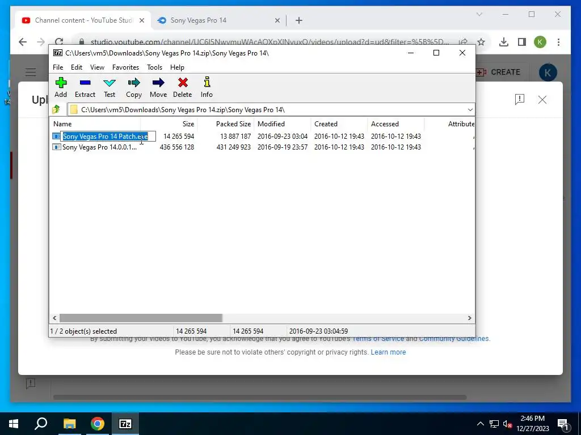Open the Edit menu

[77, 67]
